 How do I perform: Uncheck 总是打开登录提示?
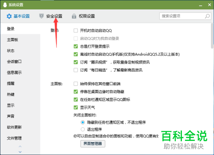(76, 47)
